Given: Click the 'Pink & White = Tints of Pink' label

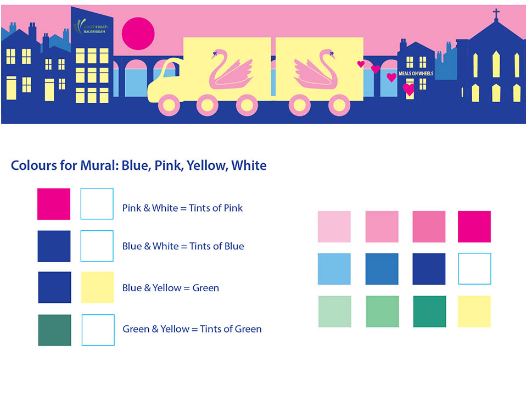Looking at the screenshot, I should 182,208.
